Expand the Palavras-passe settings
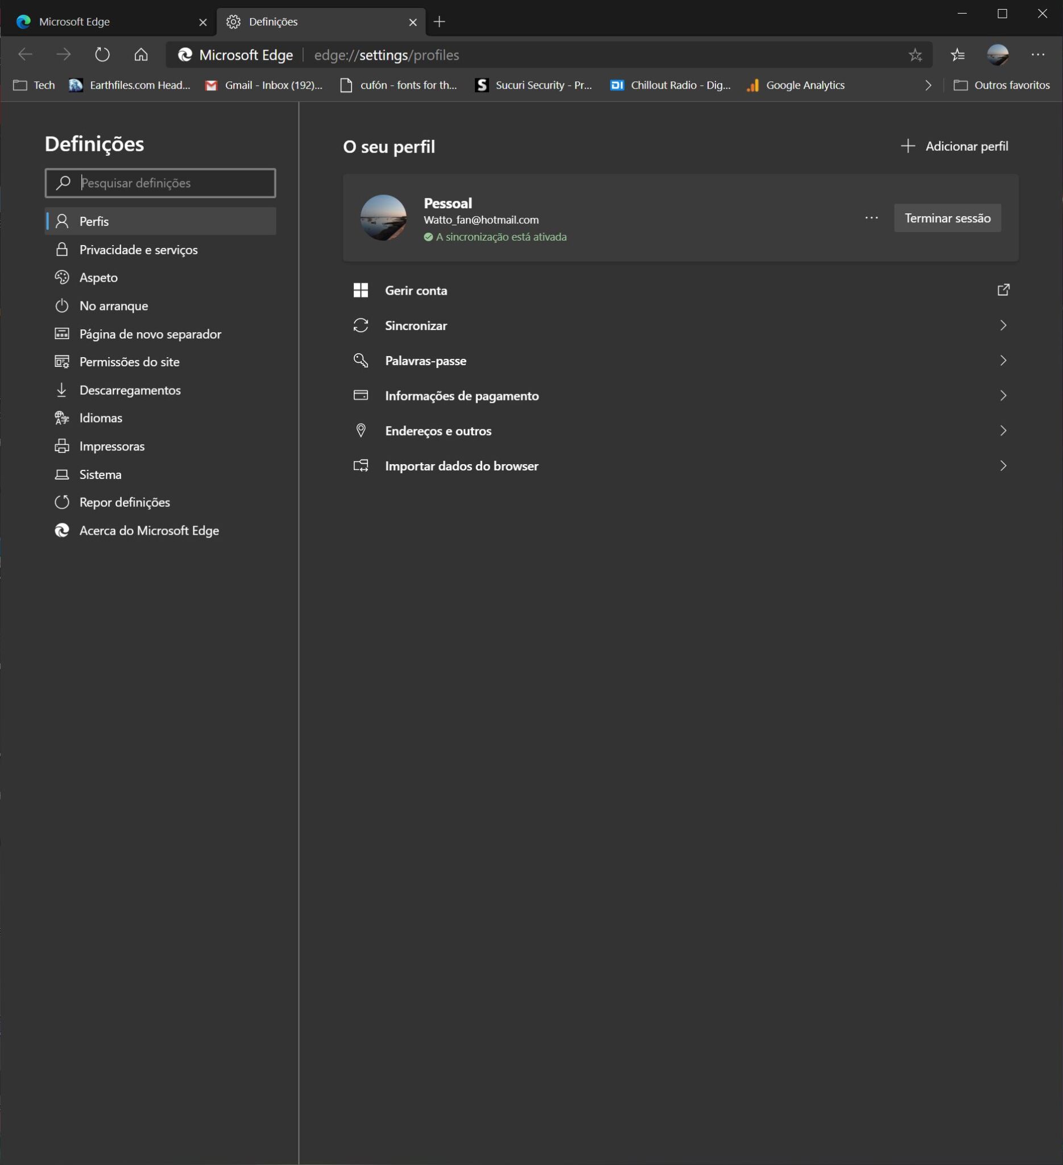The height and width of the screenshot is (1165, 1063). coord(1002,360)
